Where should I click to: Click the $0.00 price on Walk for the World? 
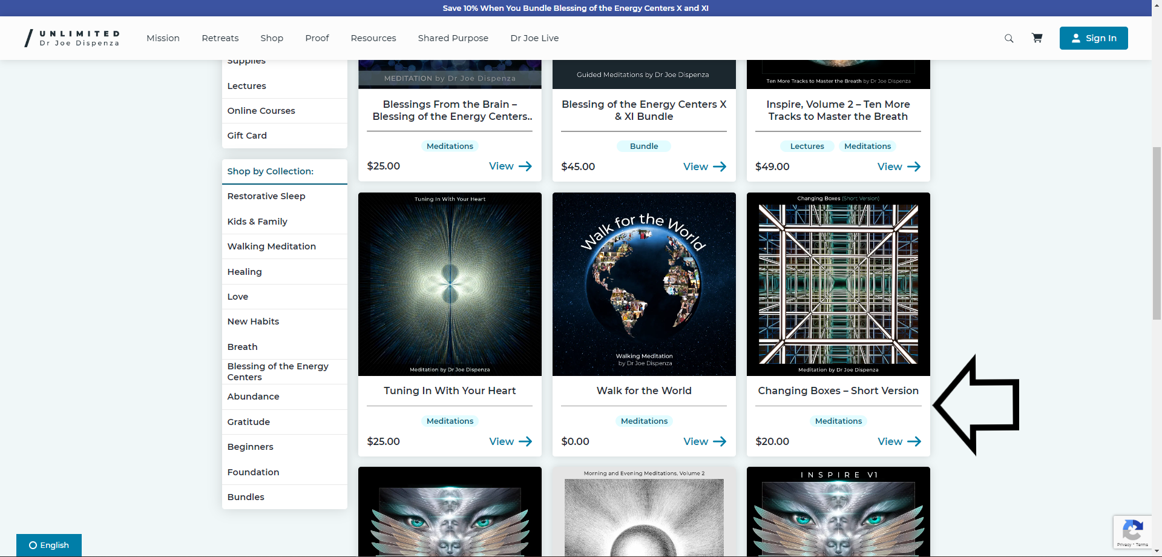point(575,441)
